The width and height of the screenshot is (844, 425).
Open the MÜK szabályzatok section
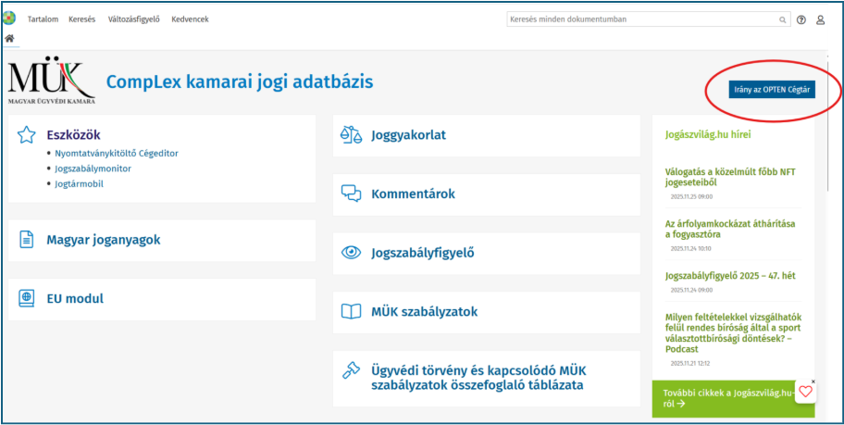pos(424,312)
